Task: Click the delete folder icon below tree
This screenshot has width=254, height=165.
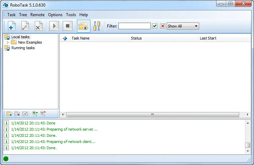Action: pos(17,113)
